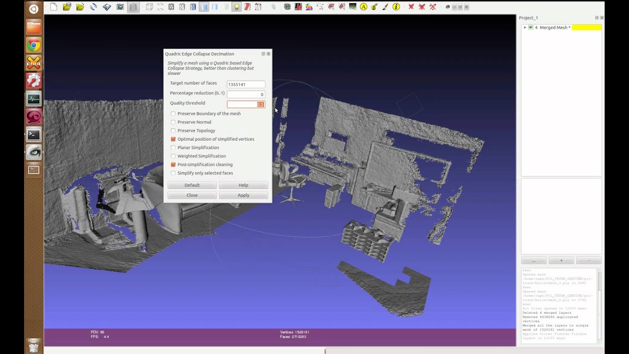Expand the Merged Mesh layer arrow
Screen dimensions: 629x354
525,28
